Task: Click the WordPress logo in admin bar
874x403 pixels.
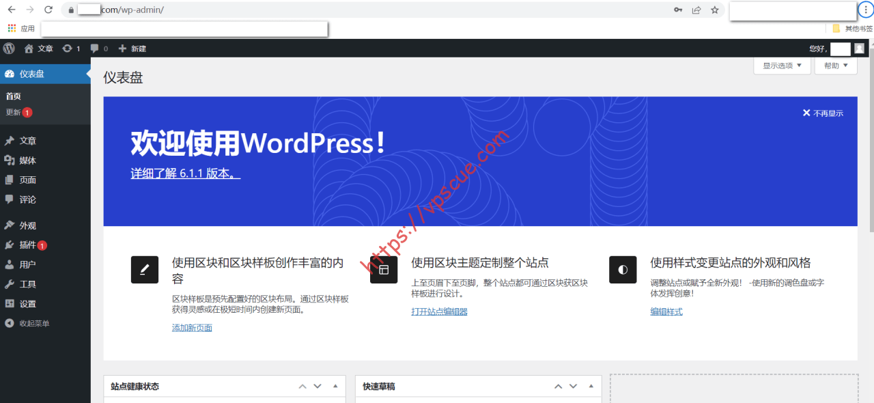Action: coord(9,48)
